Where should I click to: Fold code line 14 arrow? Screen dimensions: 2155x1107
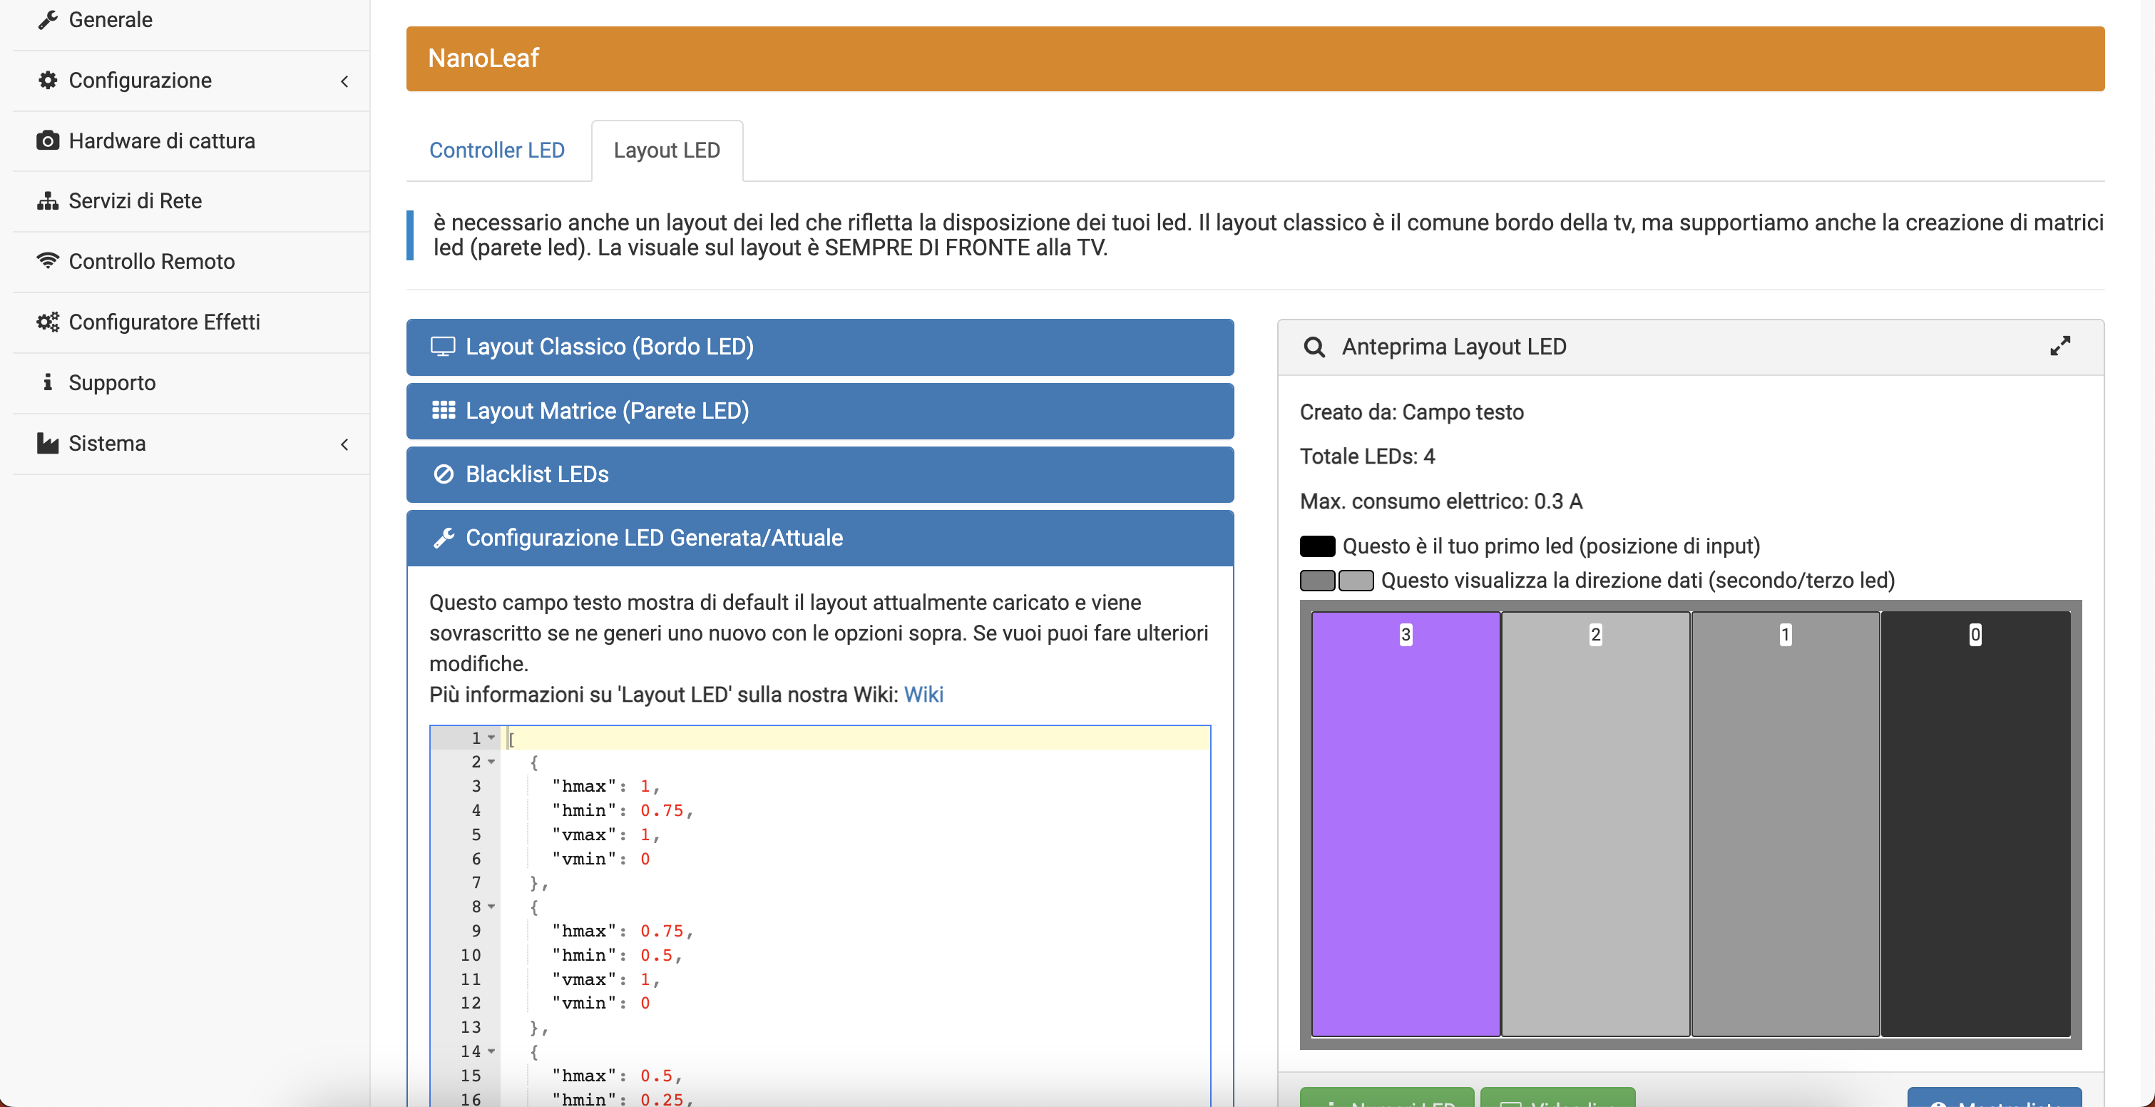[x=491, y=1052]
